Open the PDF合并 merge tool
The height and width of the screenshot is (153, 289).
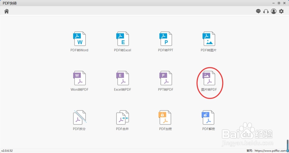click(123, 120)
